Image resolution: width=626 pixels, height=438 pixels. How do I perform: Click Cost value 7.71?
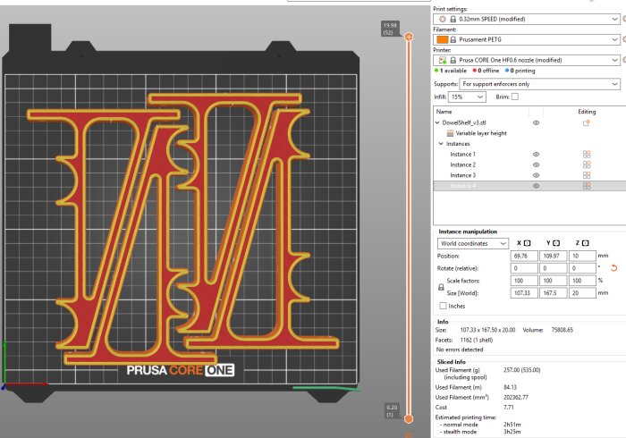[x=509, y=408]
